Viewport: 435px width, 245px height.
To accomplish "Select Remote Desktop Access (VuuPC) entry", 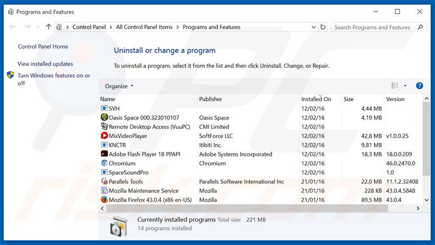I will tap(149, 127).
